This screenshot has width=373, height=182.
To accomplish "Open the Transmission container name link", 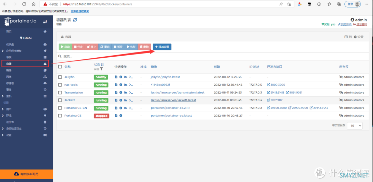I will [74, 92].
